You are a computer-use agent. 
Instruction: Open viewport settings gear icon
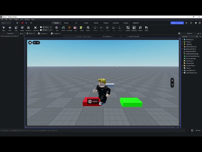(x=179, y=33)
